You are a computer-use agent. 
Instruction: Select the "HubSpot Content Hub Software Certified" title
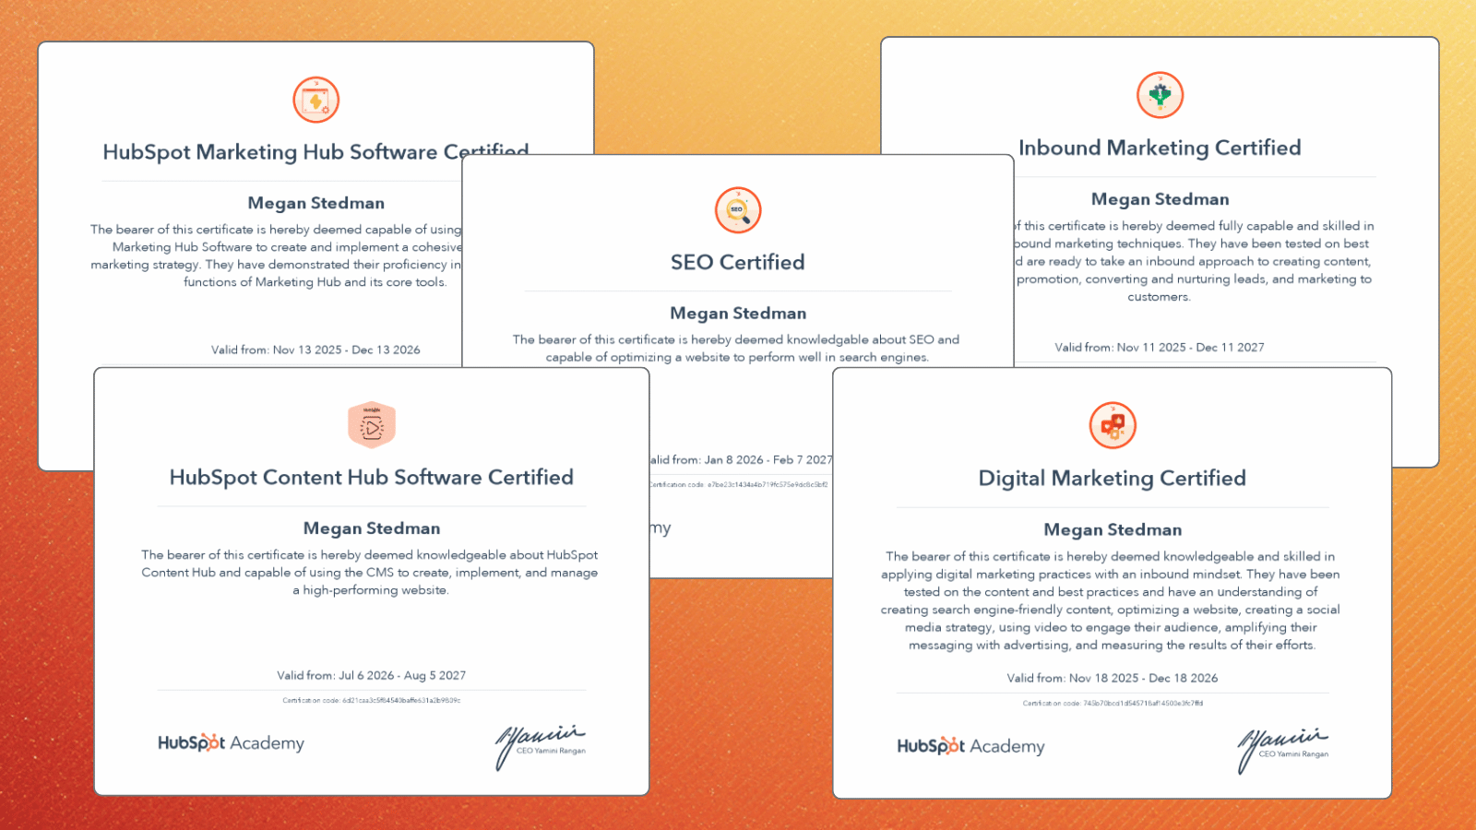(x=372, y=478)
